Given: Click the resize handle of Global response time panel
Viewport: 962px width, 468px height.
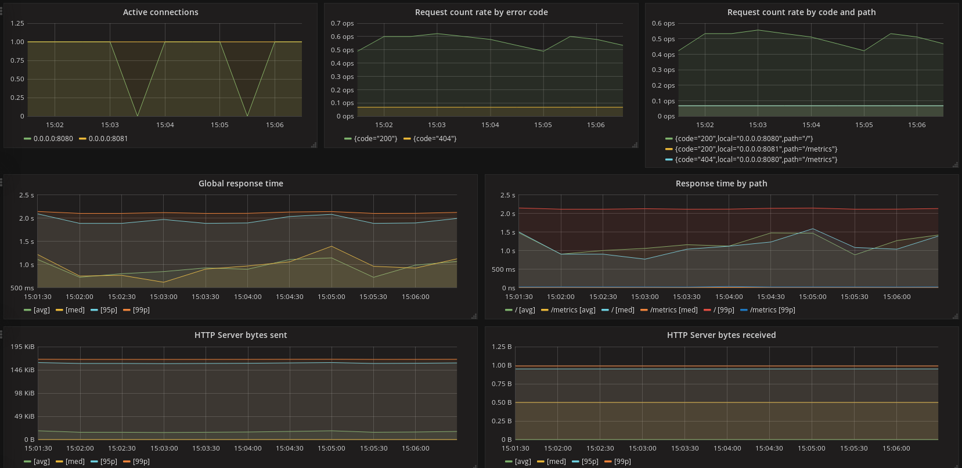Looking at the screenshot, I should tap(474, 316).
